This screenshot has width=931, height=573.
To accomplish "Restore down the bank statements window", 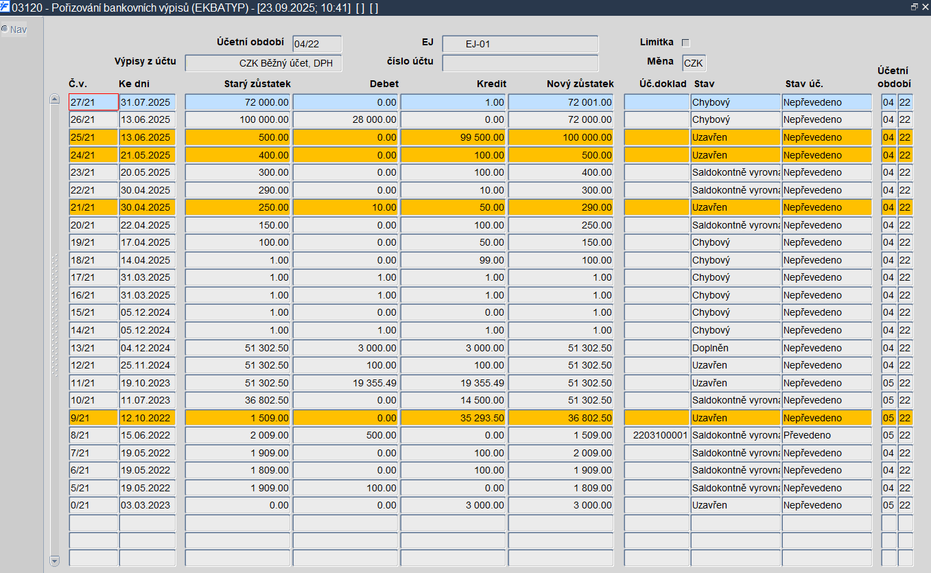I will [x=914, y=7].
